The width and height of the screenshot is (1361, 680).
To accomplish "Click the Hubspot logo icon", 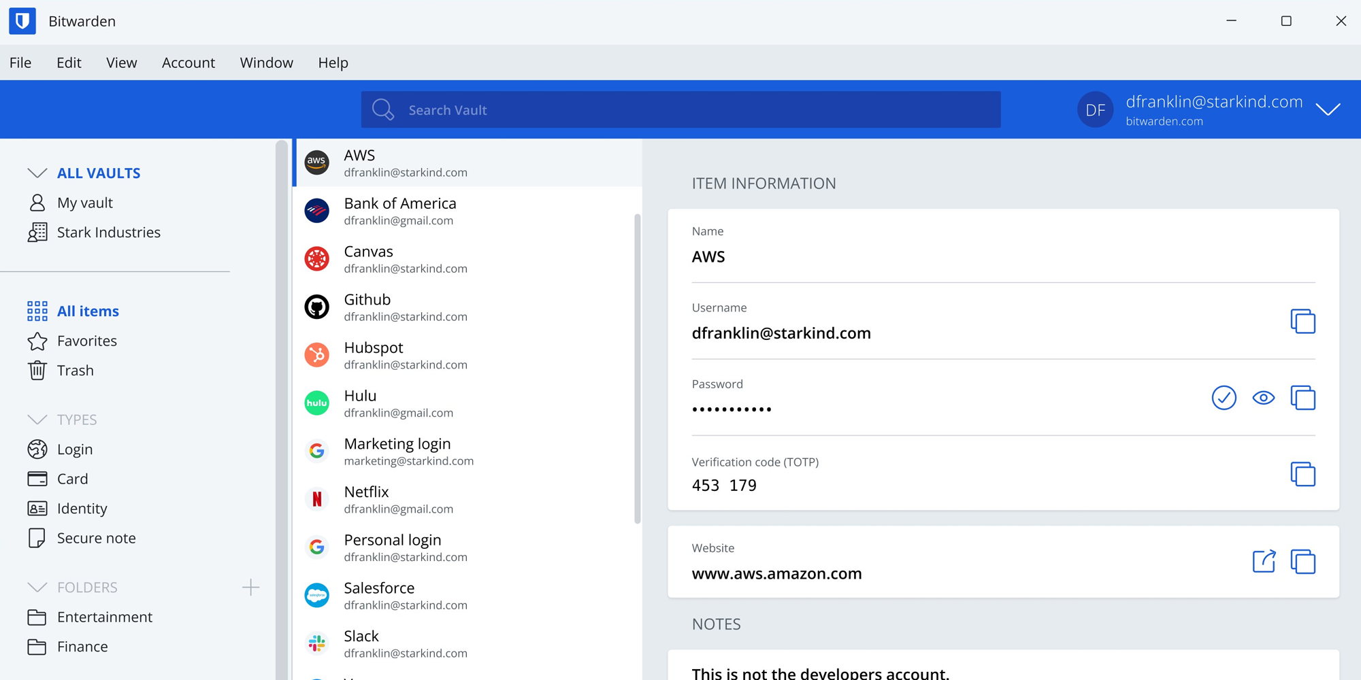I will pos(316,355).
